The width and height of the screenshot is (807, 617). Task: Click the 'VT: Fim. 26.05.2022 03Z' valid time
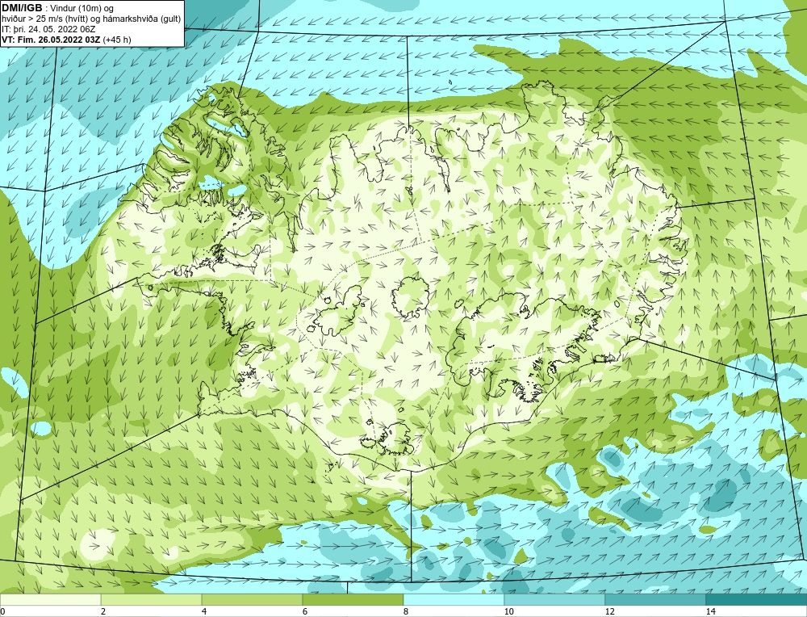[x=52, y=39]
